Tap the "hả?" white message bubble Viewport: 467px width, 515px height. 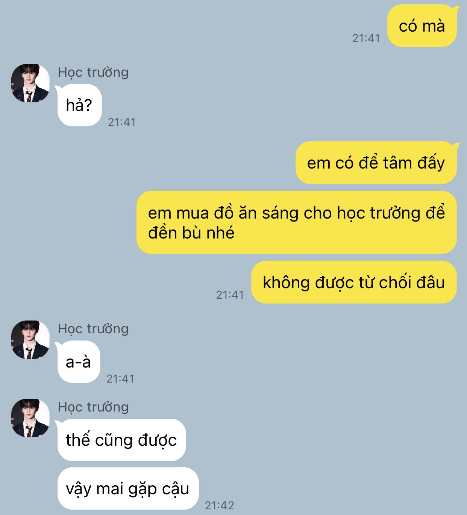79,105
